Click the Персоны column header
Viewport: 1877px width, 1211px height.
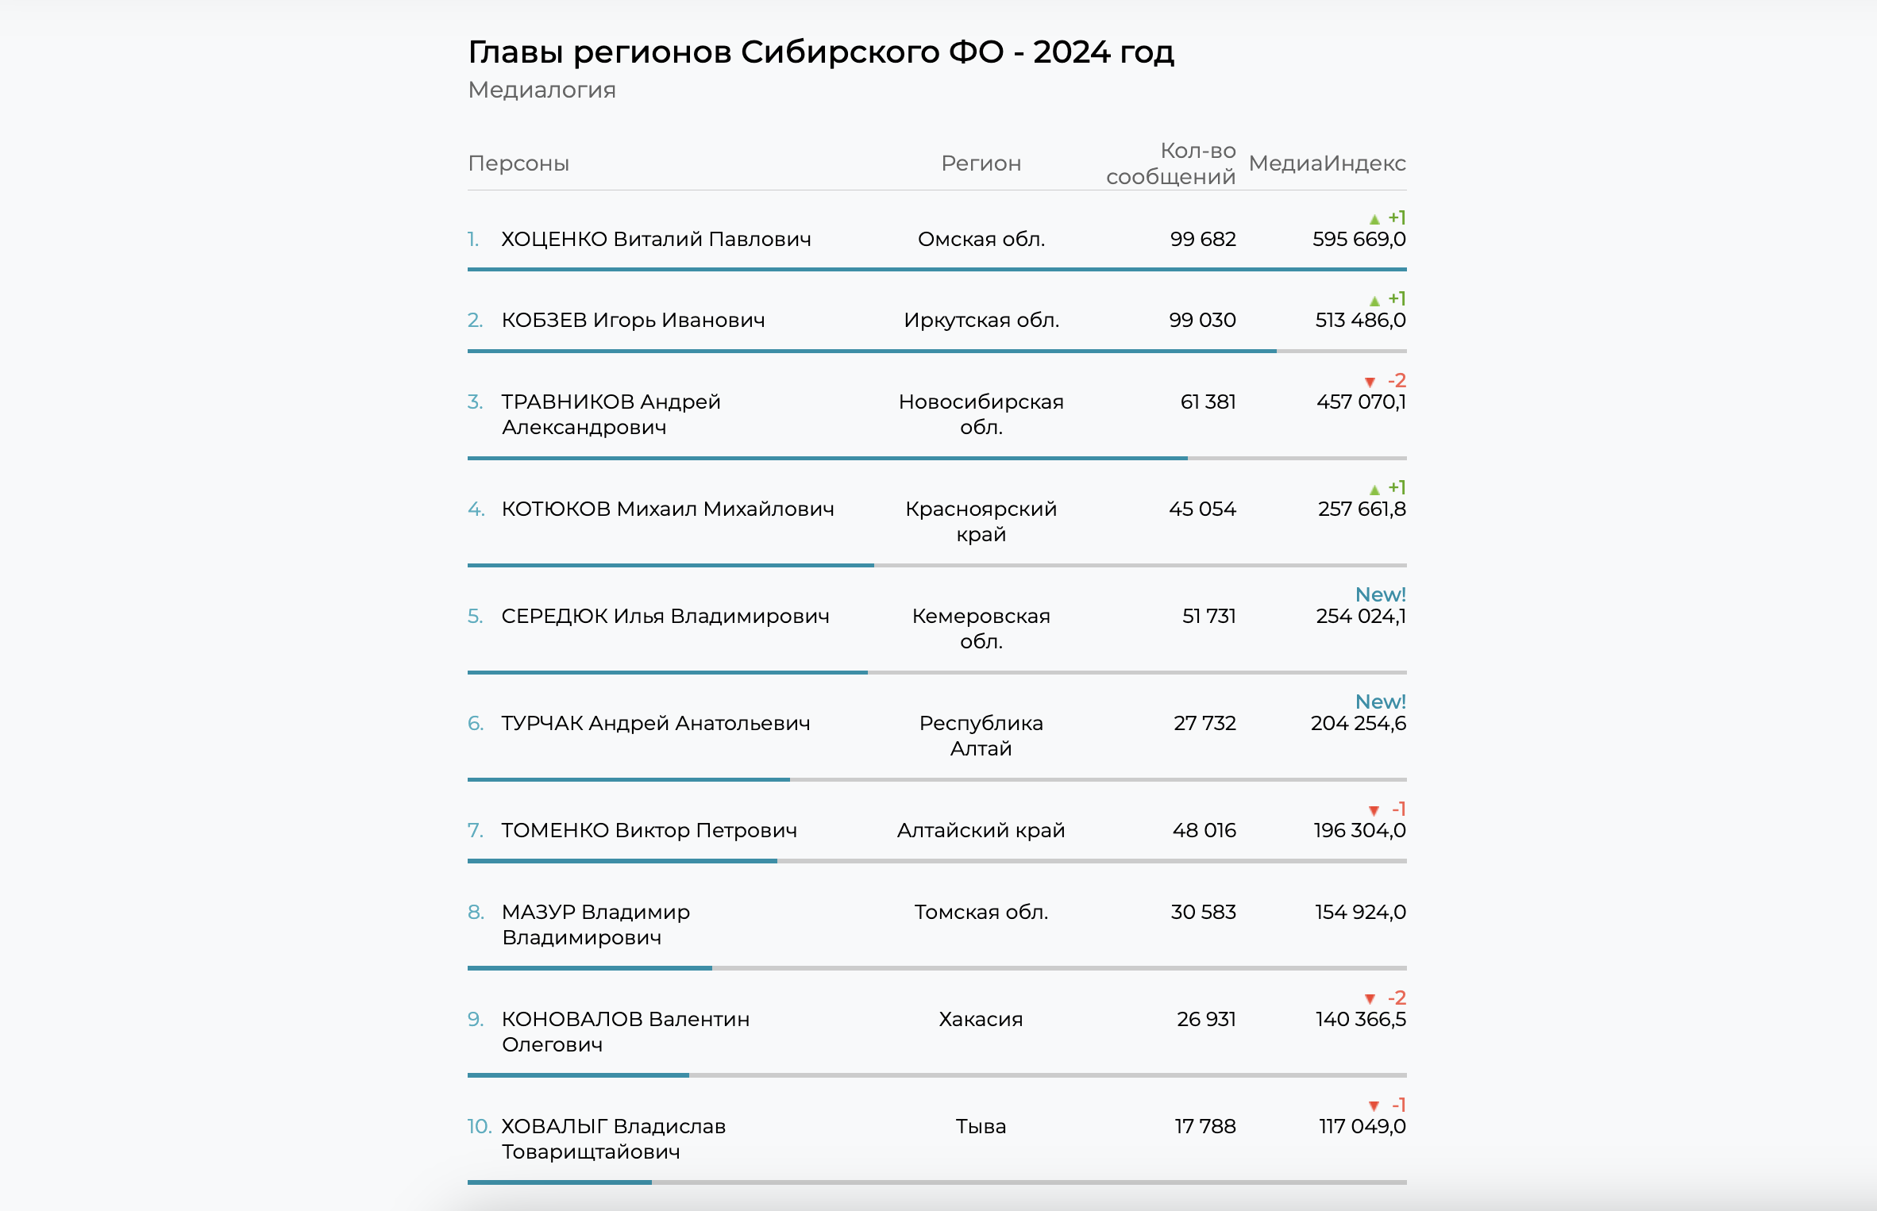(518, 163)
